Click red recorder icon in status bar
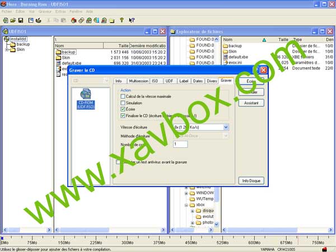 point(325,249)
